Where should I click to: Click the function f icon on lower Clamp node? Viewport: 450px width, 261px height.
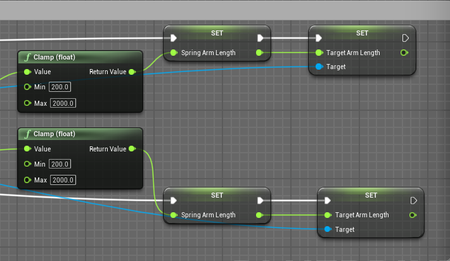tap(27, 134)
